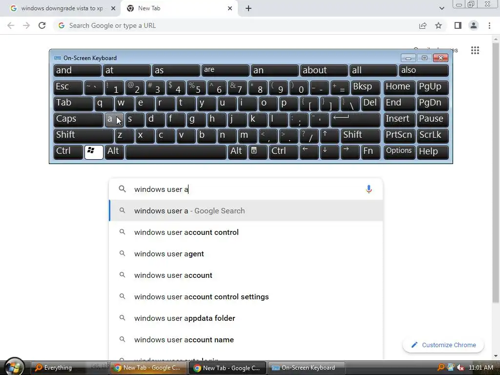500x375 pixels.
Task: Click the Bksp key
Action: [x=365, y=87]
